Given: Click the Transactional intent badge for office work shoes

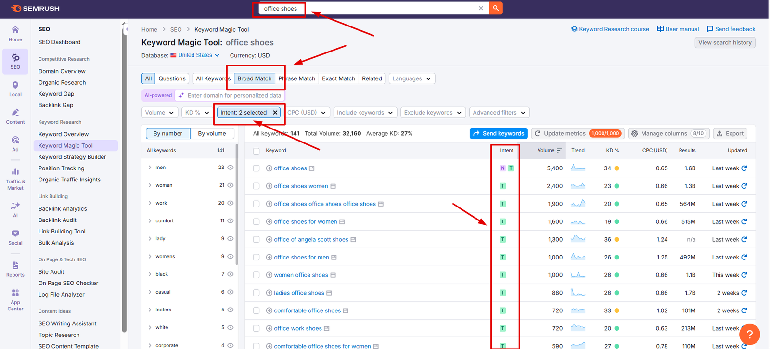Looking at the screenshot, I should pyautogui.click(x=503, y=328).
